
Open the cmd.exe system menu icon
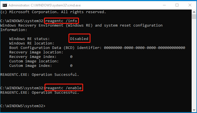pos(5,5)
